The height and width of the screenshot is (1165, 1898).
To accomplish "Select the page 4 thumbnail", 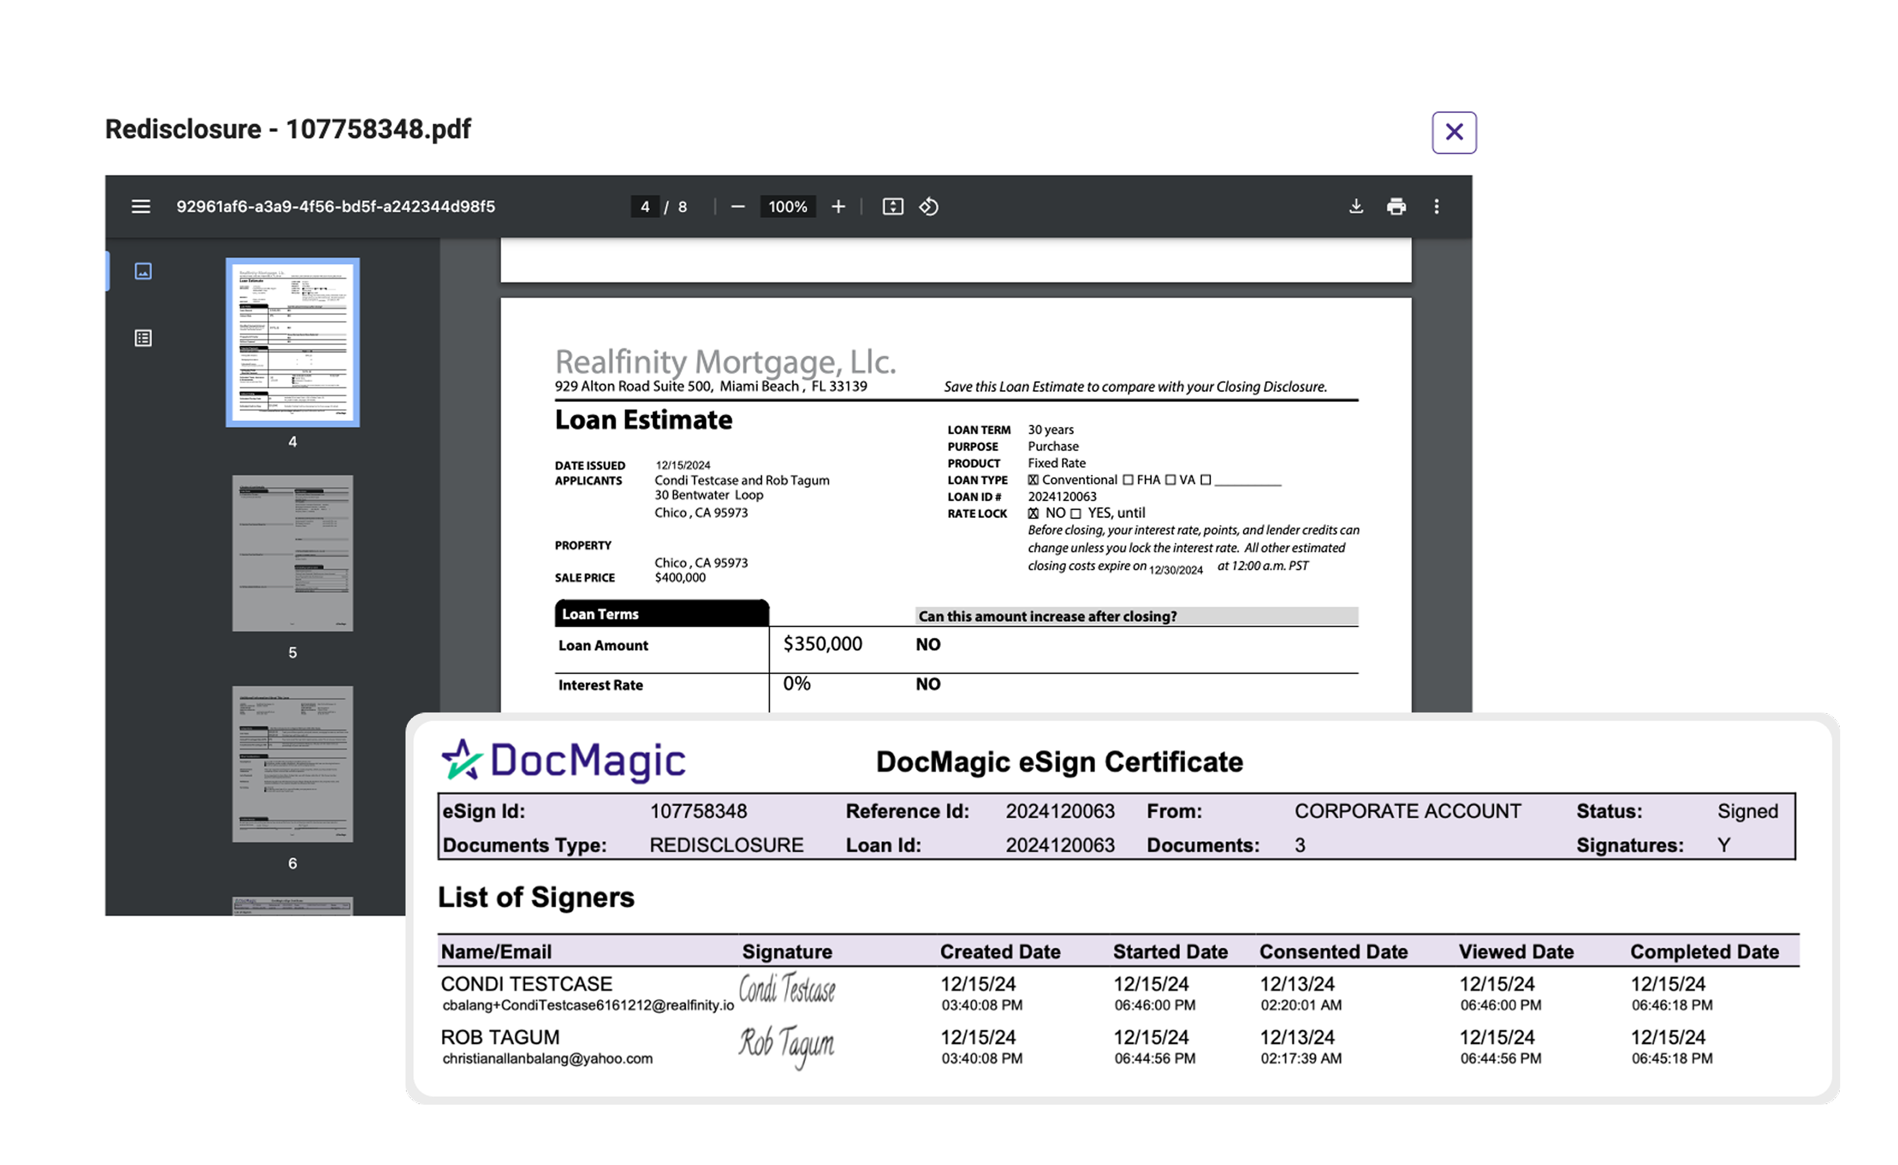I will tap(292, 342).
